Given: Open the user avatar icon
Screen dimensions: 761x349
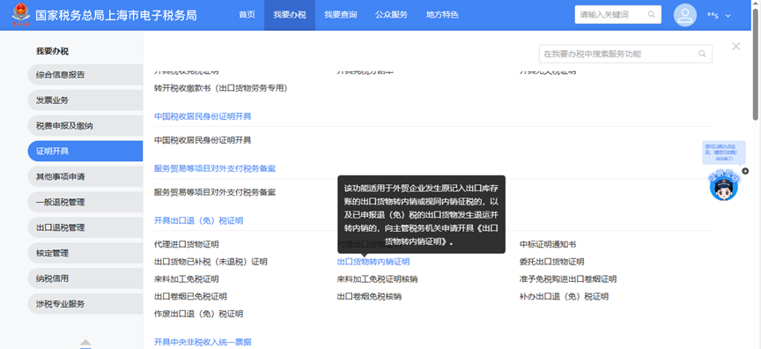Looking at the screenshot, I should pyautogui.click(x=684, y=15).
